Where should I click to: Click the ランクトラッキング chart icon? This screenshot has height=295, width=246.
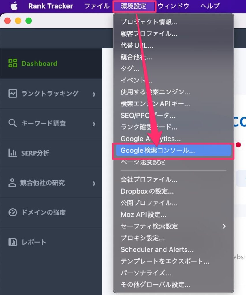(x=13, y=93)
